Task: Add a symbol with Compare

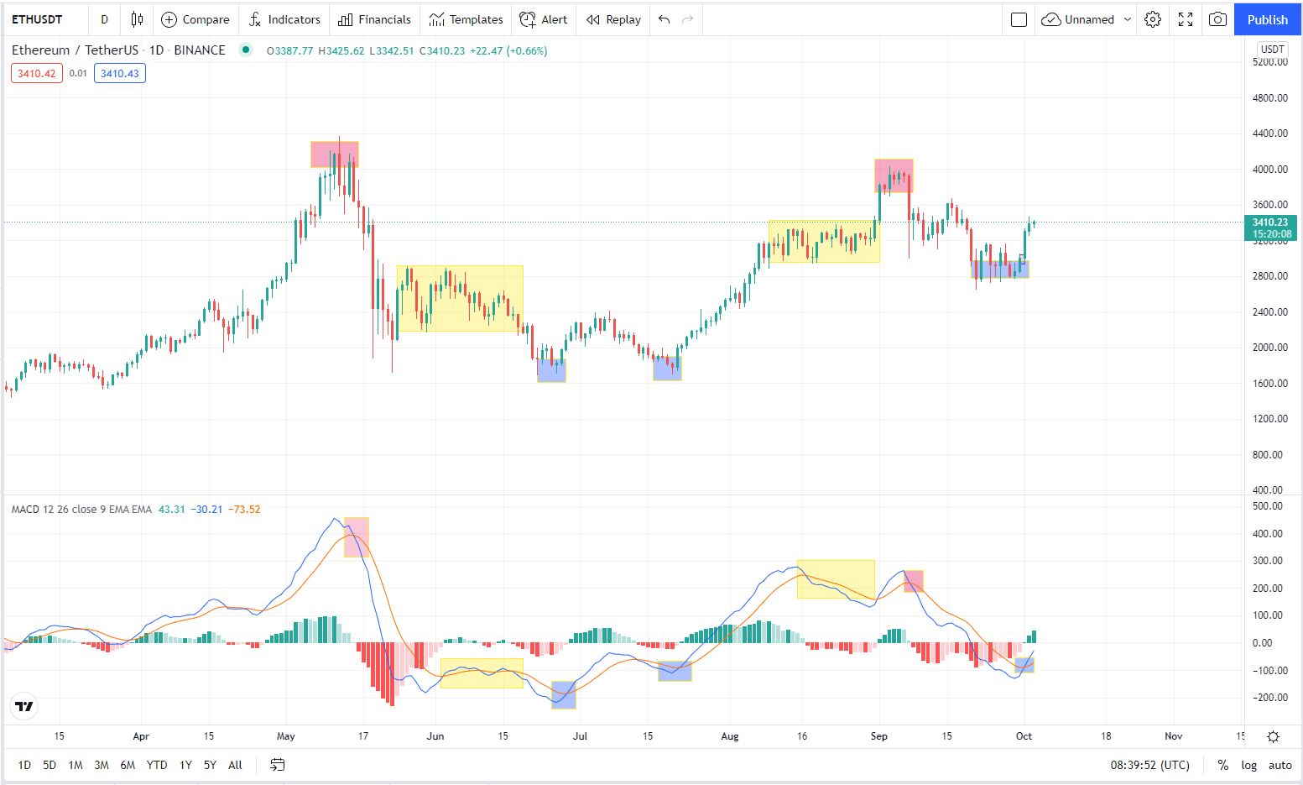Action: (195, 19)
